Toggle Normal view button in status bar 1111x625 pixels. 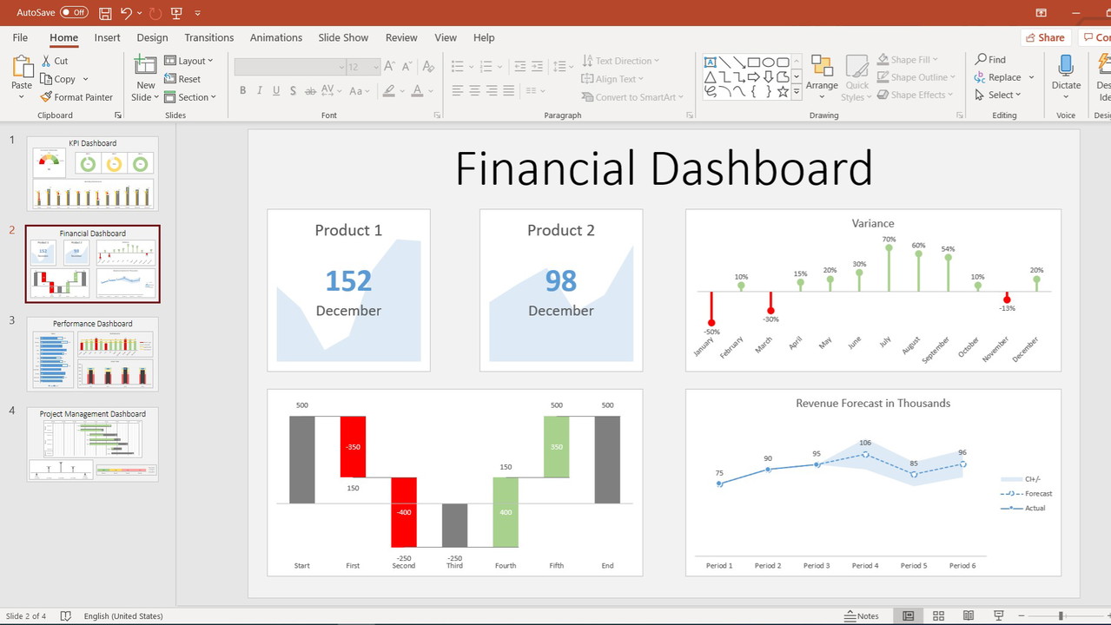pyautogui.click(x=908, y=616)
